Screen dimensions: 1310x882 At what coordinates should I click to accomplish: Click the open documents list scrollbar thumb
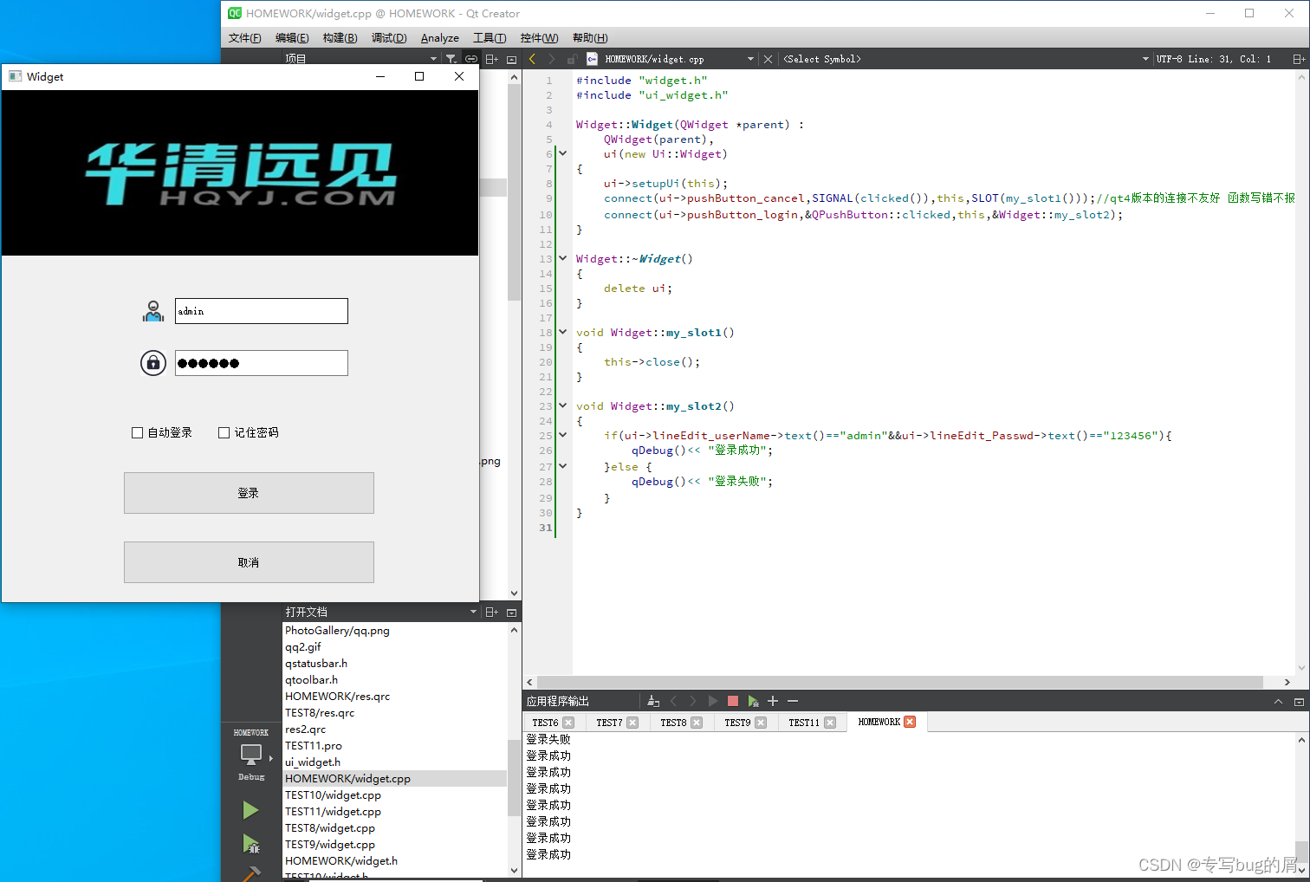coord(514,777)
